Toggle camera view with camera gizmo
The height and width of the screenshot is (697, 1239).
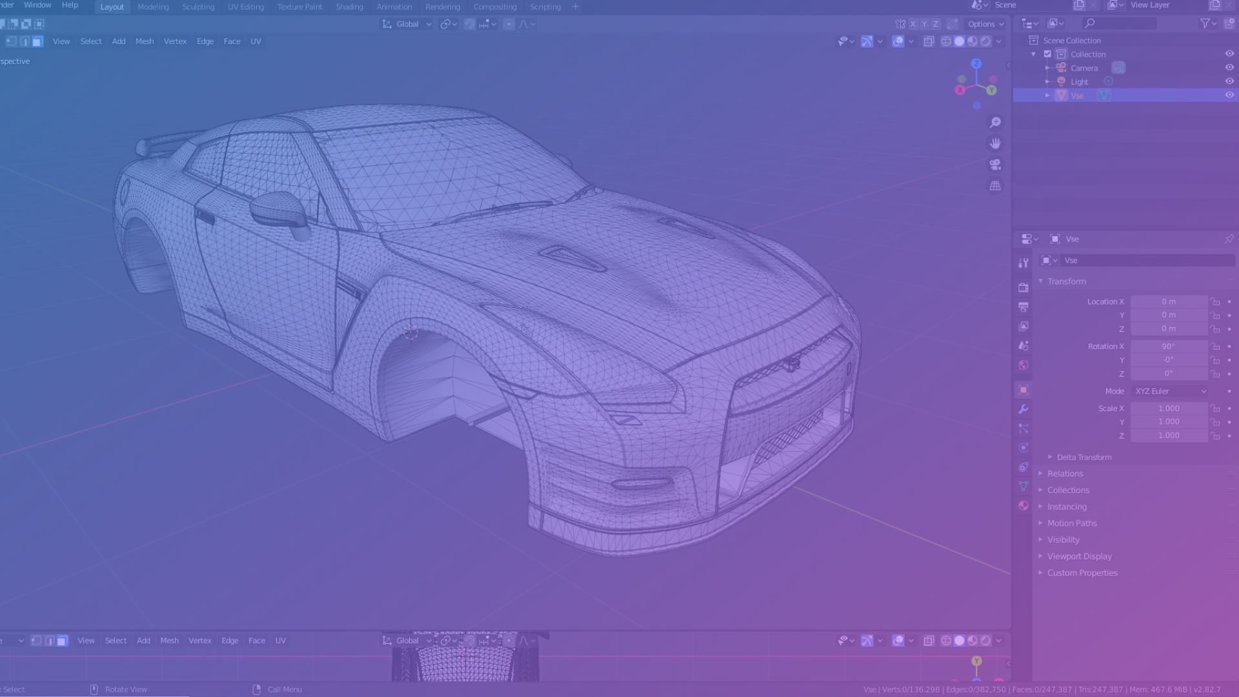pos(995,165)
